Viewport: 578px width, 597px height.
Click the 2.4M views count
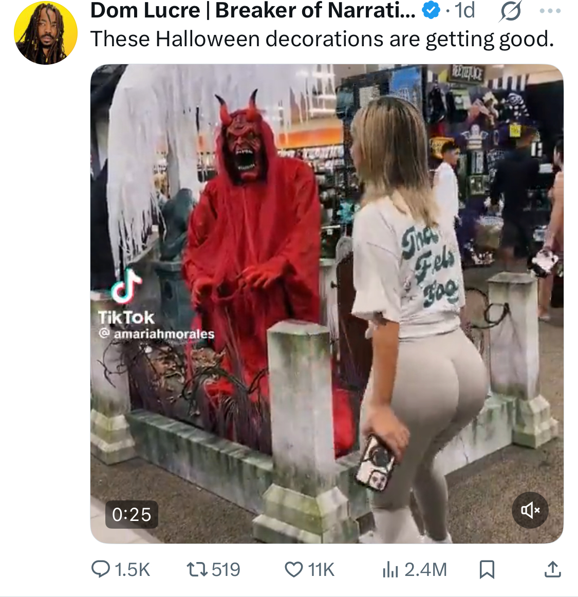coord(425,570)
